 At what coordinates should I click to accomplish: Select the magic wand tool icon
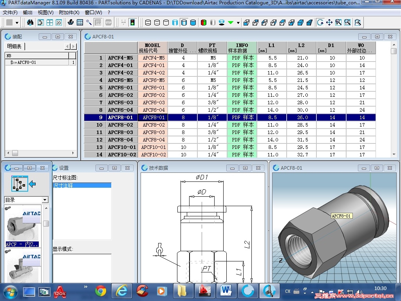89,22
